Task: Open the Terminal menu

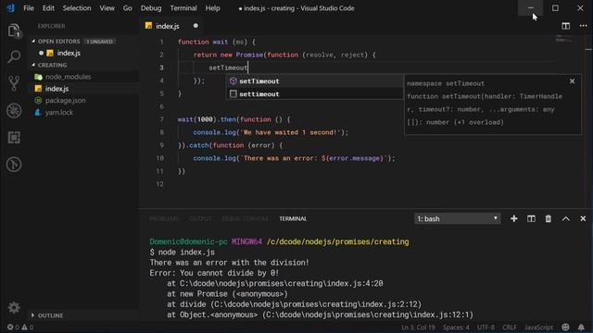Action: point(183,8)
